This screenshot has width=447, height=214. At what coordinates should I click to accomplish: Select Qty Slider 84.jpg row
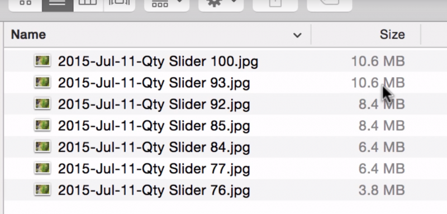(x=226, y=147)
